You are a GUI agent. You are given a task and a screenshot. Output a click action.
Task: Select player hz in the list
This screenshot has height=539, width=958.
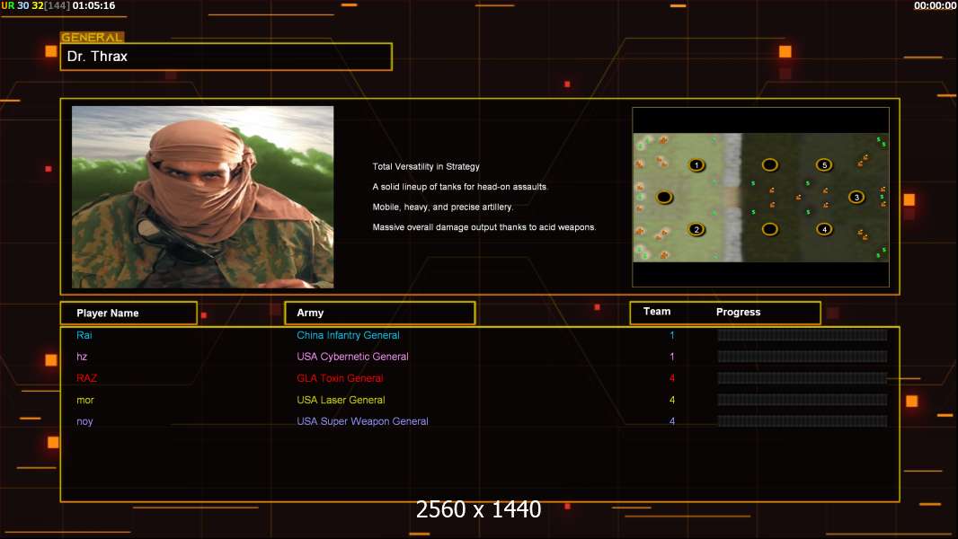coord(82,357)
